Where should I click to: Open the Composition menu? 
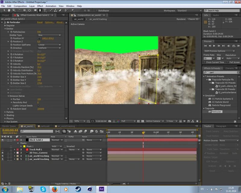[20, 6]
